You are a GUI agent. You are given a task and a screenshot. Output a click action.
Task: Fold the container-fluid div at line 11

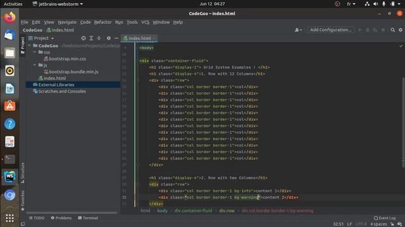(138, 61)
